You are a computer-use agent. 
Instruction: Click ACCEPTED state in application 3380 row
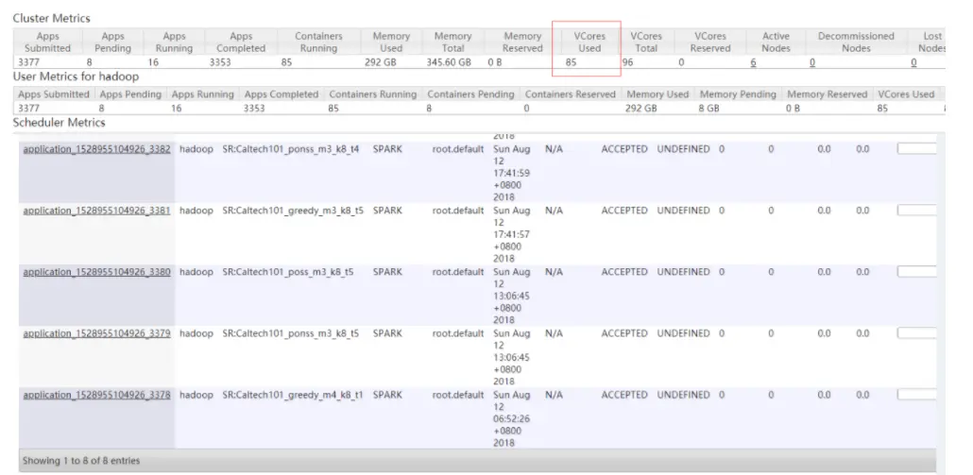[x=624, y=272]
